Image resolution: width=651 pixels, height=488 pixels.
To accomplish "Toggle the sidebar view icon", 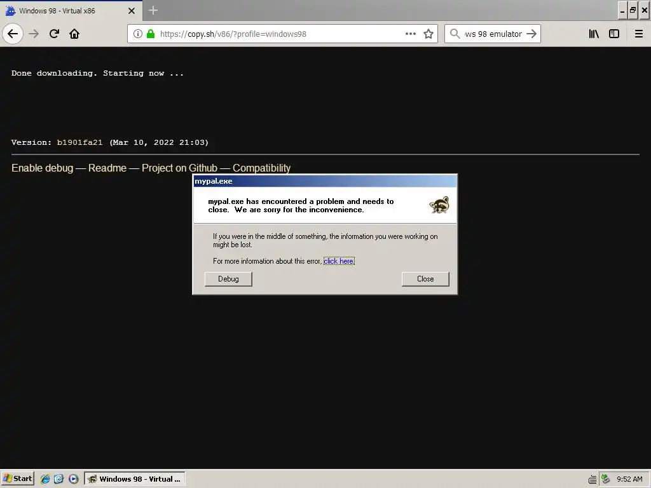I will tap(614, 34).
